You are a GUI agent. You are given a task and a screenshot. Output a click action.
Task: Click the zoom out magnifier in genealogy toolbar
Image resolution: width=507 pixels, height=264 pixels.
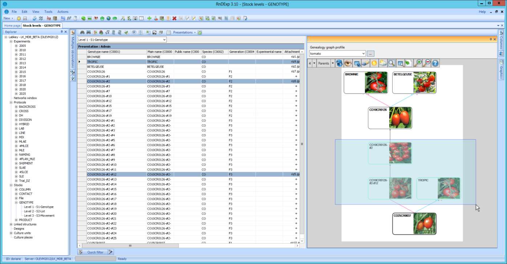427,63
